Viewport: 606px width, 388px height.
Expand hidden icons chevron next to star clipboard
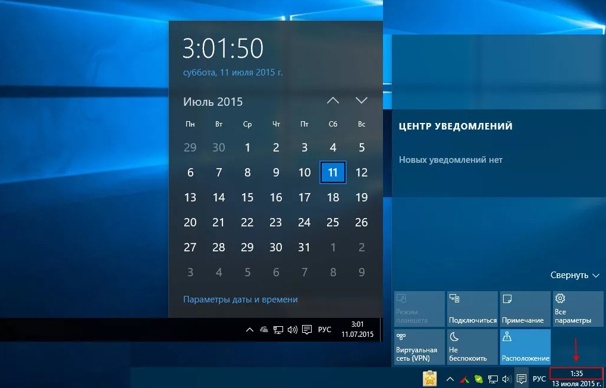pos(450,378)
